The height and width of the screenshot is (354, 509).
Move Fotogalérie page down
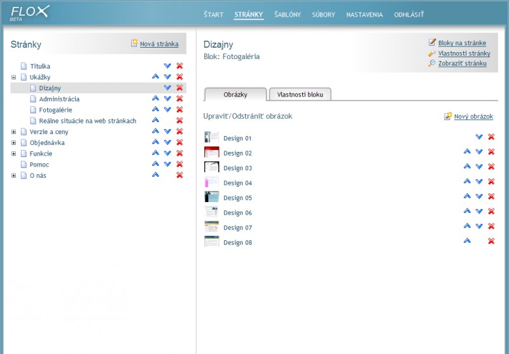[167, 109]
